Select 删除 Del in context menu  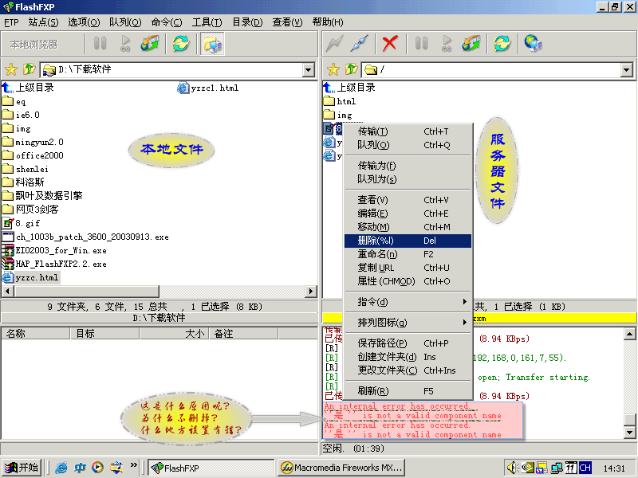[408, 241]
